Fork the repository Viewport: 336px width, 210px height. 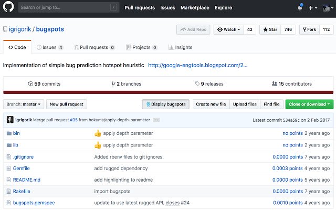pos(309,29)
